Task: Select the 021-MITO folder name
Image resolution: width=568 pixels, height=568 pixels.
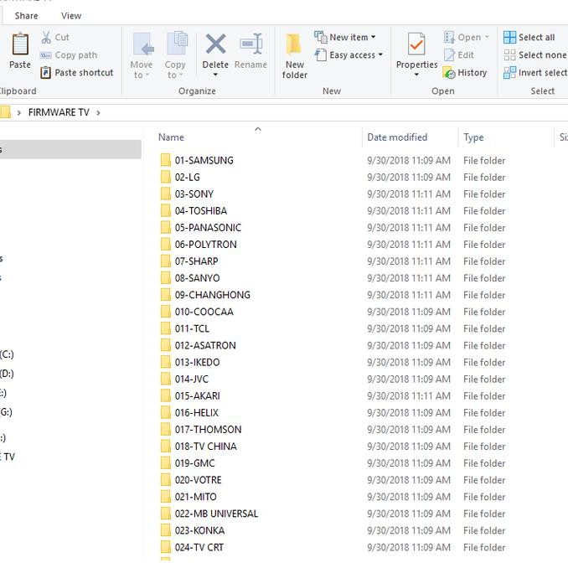Action: [x=195, y=497]
